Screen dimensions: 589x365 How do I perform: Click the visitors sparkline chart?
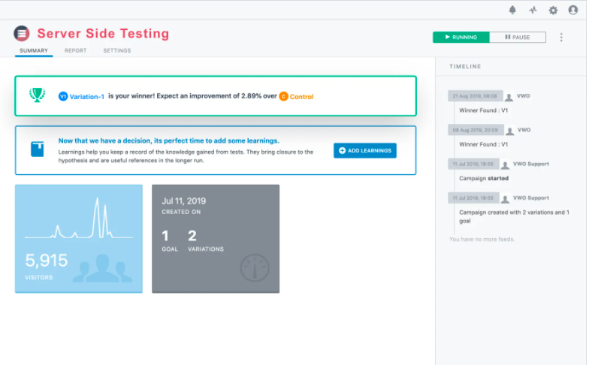(x=79, y=219)
